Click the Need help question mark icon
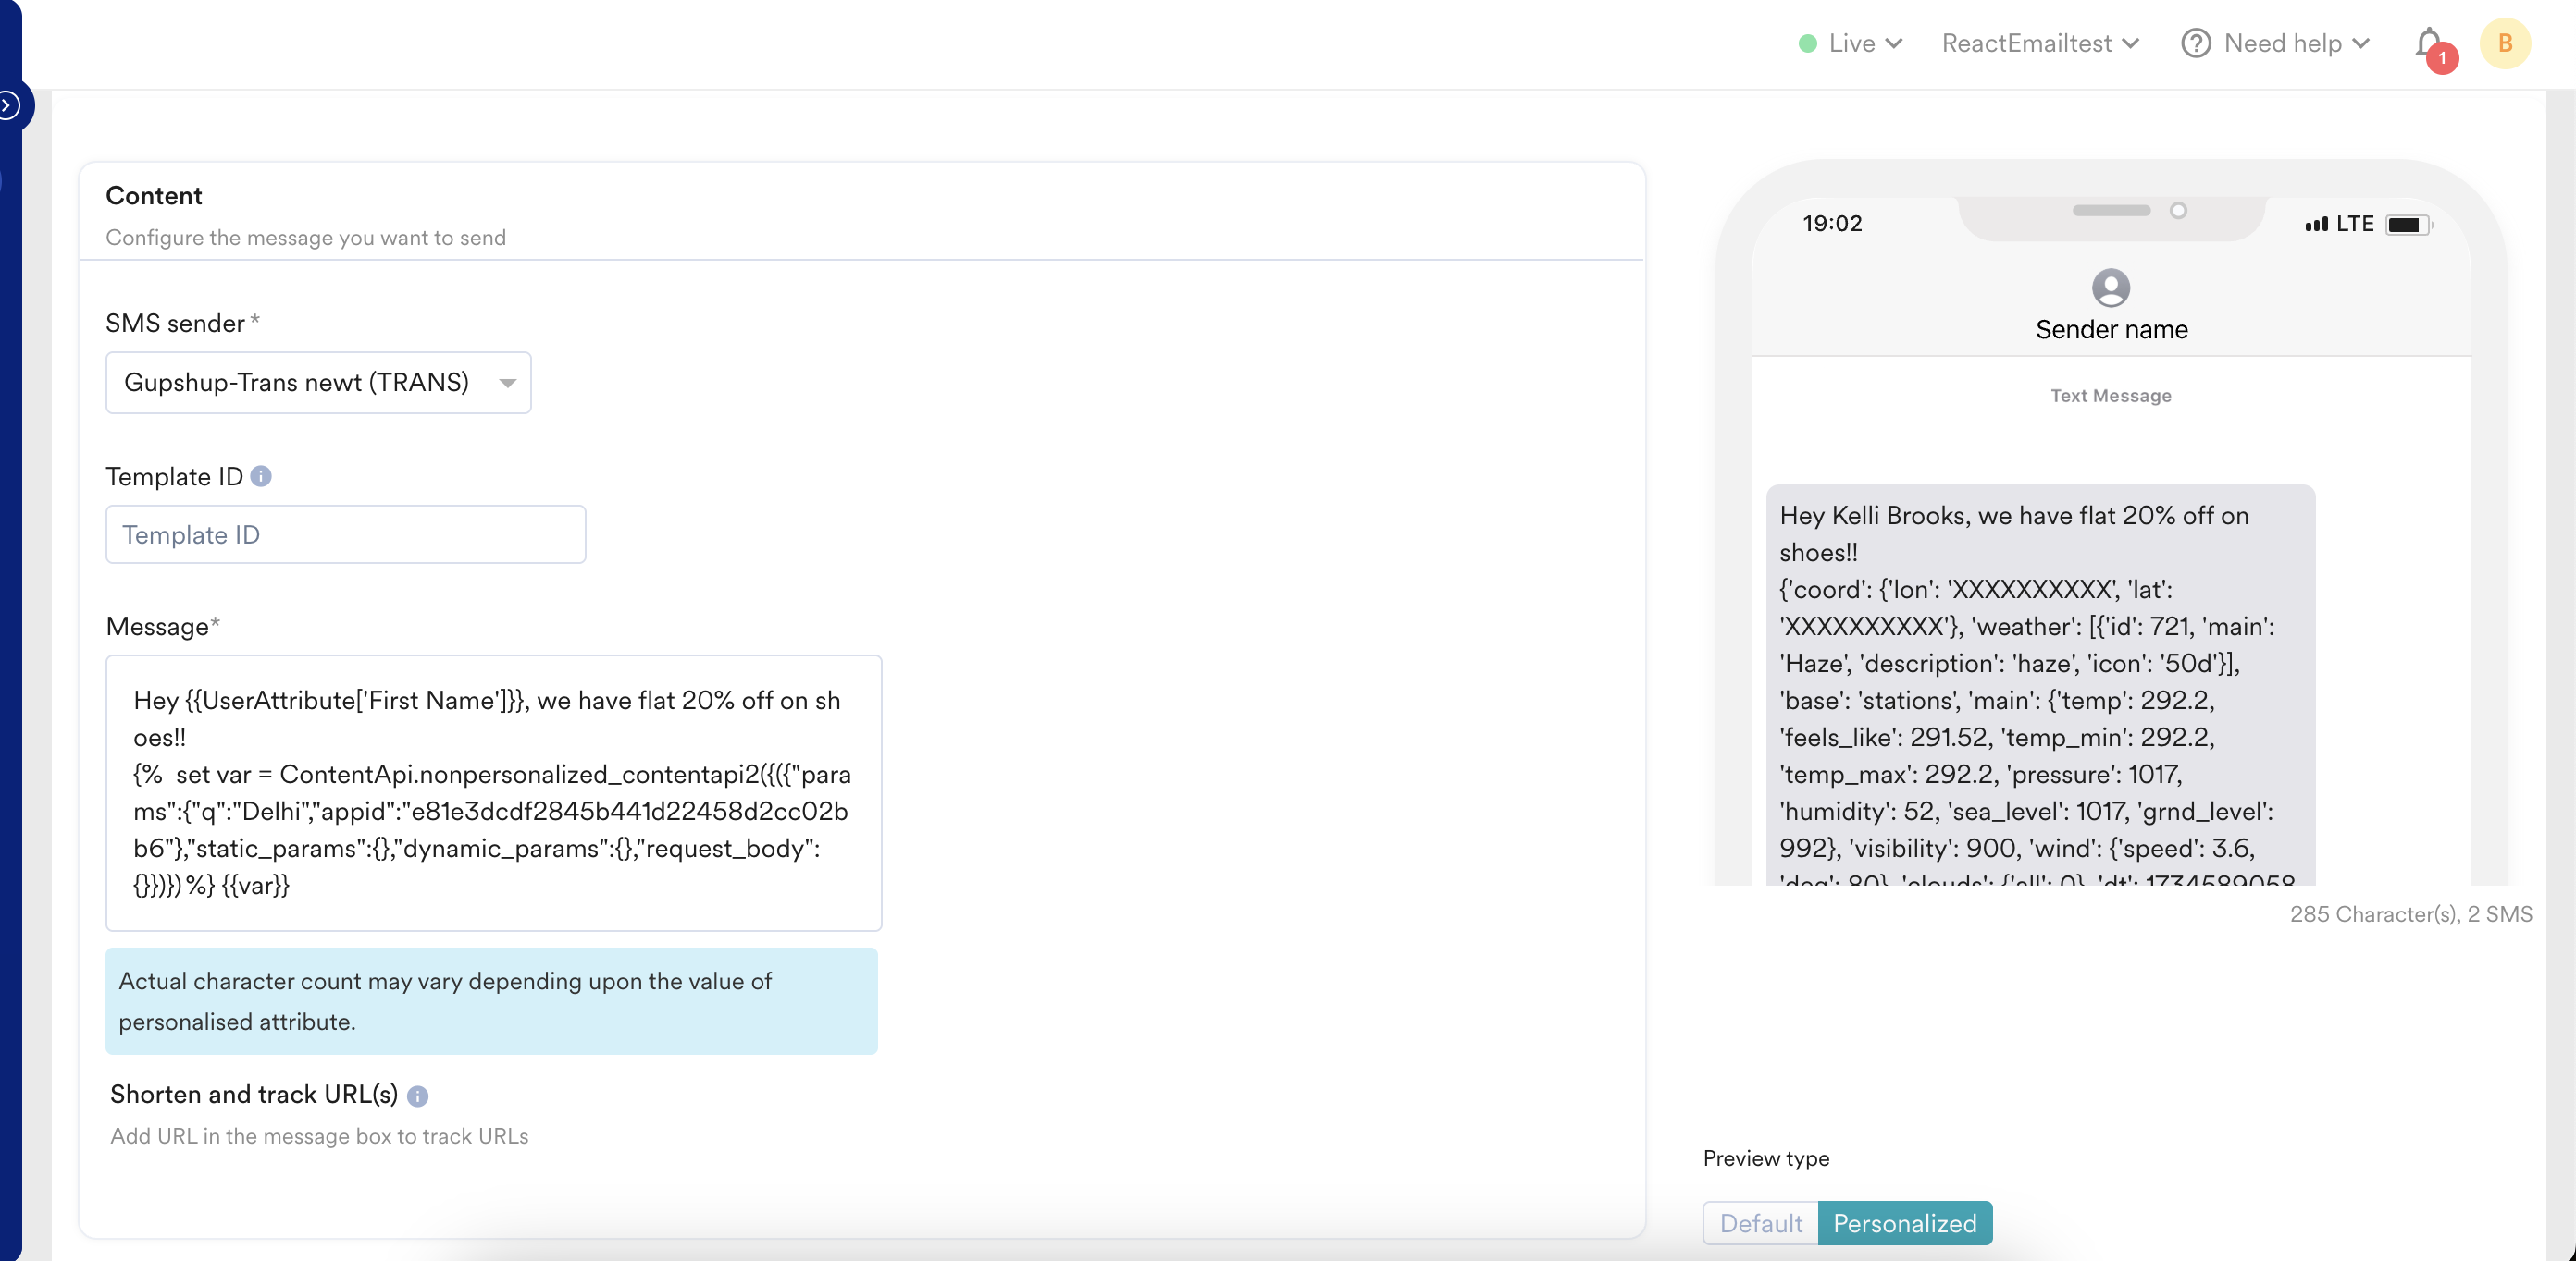This screenshot has height=1261, width=2576. click(x=2195, y=43)
